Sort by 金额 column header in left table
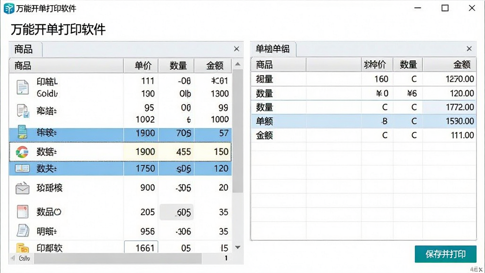Image resolution: width=485 pixels, height=273 pixels. pyautogui.click(x=213, y=65)
